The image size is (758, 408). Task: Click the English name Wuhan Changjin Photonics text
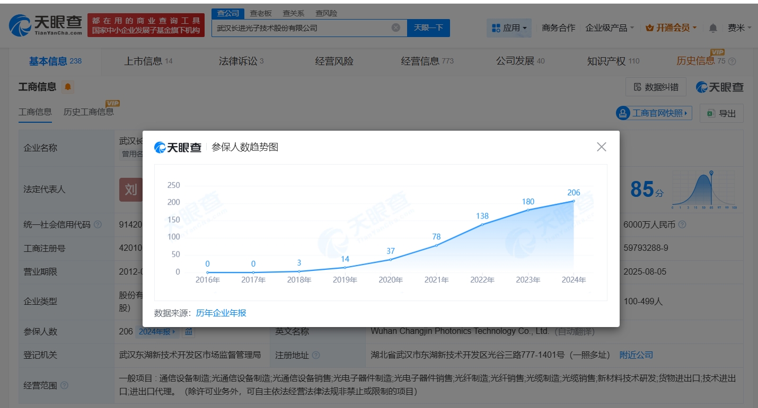pos(460,331)
